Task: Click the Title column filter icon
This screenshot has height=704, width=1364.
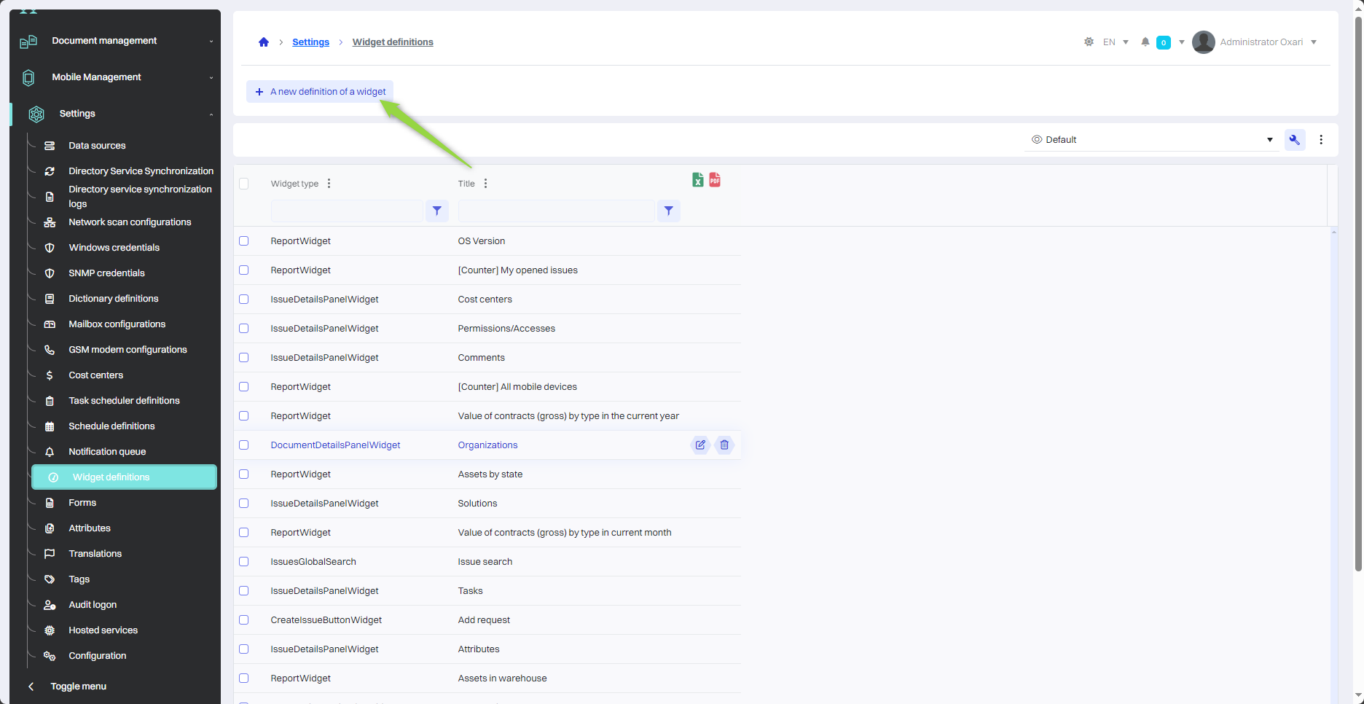Action: pos(668,211)
